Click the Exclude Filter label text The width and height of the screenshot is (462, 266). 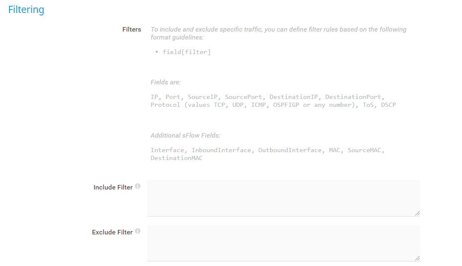pyautogui.click(x=112, y=232)
